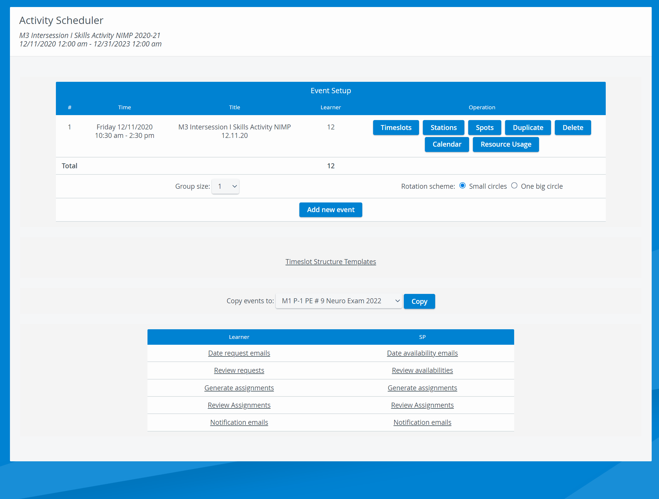659x499 pixels.
Task: Delete the M3 Intersession event
Action: (x=573, y=128)
